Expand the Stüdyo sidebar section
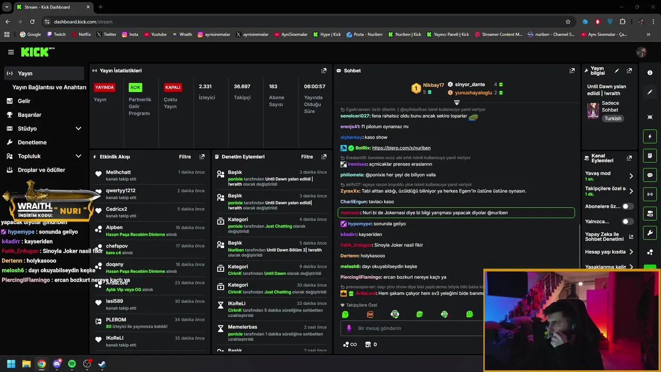 coord(78,129)
